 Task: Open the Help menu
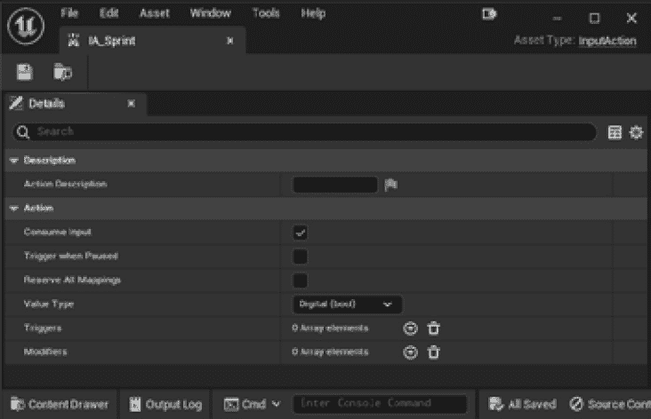(313, 13)
